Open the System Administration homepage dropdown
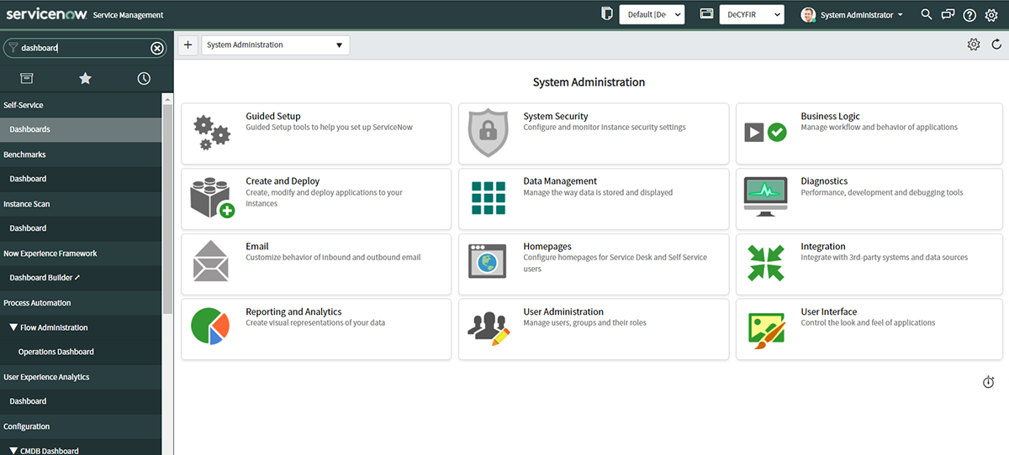 (x=276, y=44)
